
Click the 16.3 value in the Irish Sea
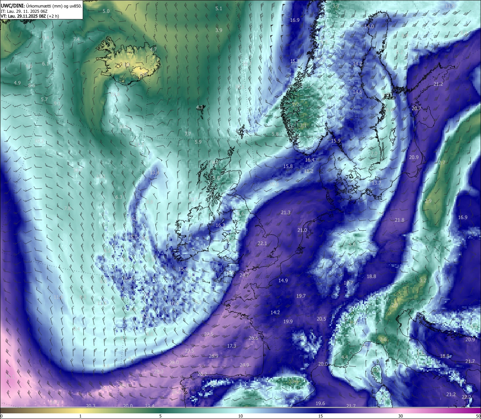(x=220, y=225)
